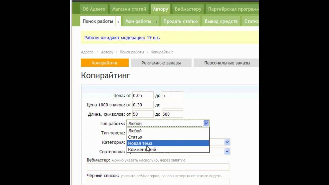The image size is (329, 185).
Task: Click the Копирайтинг page heading
Action: tap(106, 76)
